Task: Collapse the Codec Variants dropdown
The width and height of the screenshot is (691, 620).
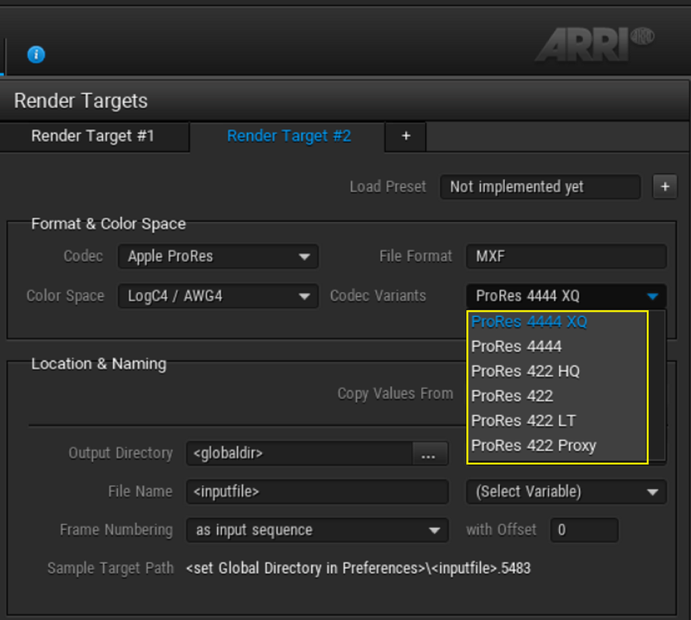Action: pos(566,296)
